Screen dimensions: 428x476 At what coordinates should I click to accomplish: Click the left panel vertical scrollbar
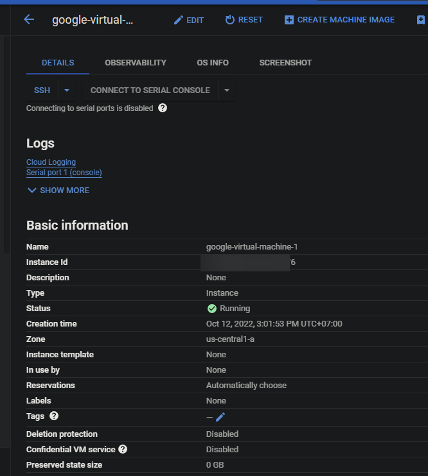(x=6, y=144)
